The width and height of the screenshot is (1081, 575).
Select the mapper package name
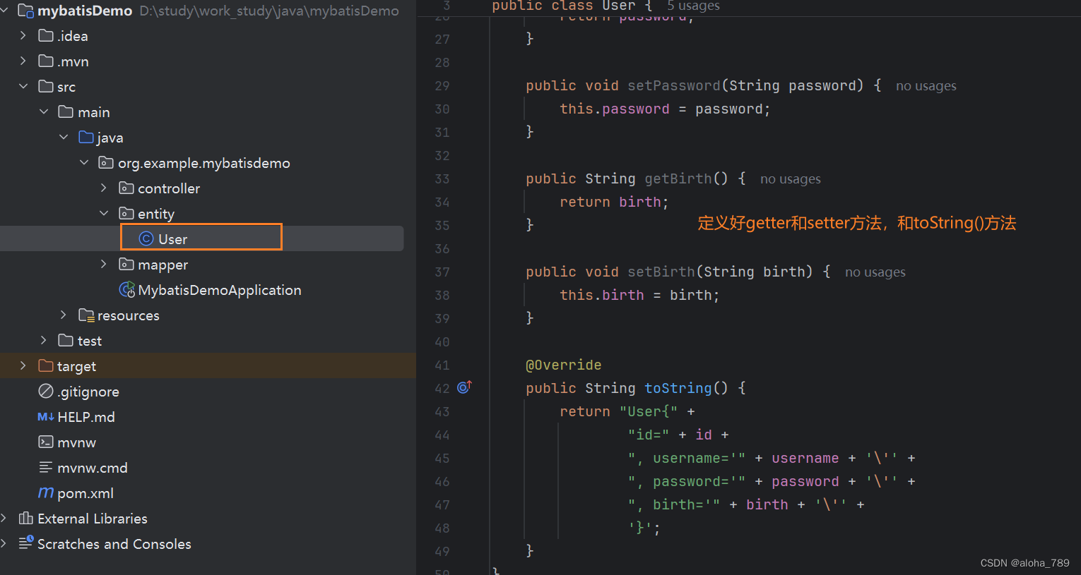163,265
